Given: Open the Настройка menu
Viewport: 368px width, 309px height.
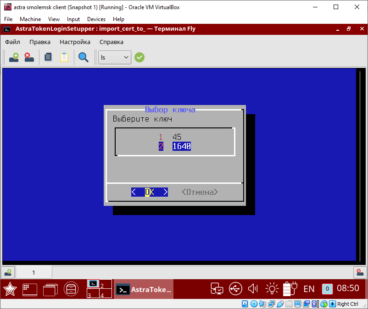Looking at the screenshot, I should click(x=75, y=42).
